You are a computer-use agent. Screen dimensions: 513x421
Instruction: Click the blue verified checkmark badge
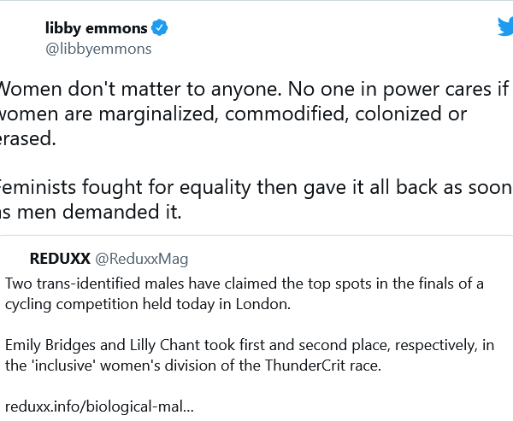[160, 28]
